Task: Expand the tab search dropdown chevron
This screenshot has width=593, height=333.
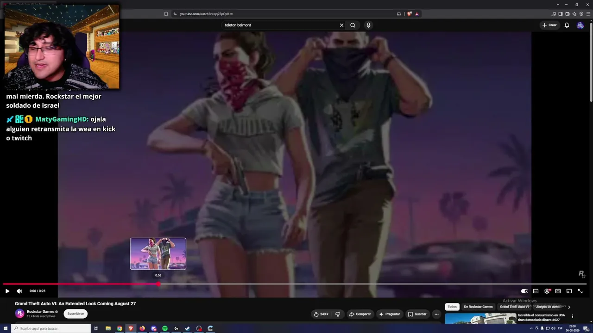Action: 558,5
